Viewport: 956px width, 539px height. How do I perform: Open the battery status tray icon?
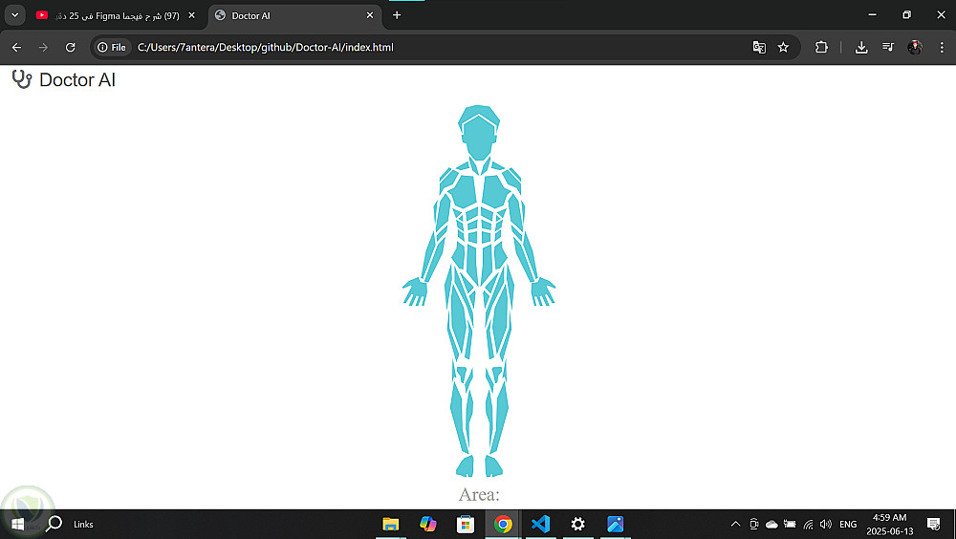(x=790, y=525)
